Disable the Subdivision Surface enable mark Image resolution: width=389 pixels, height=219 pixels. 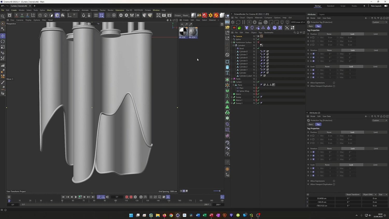258,42
